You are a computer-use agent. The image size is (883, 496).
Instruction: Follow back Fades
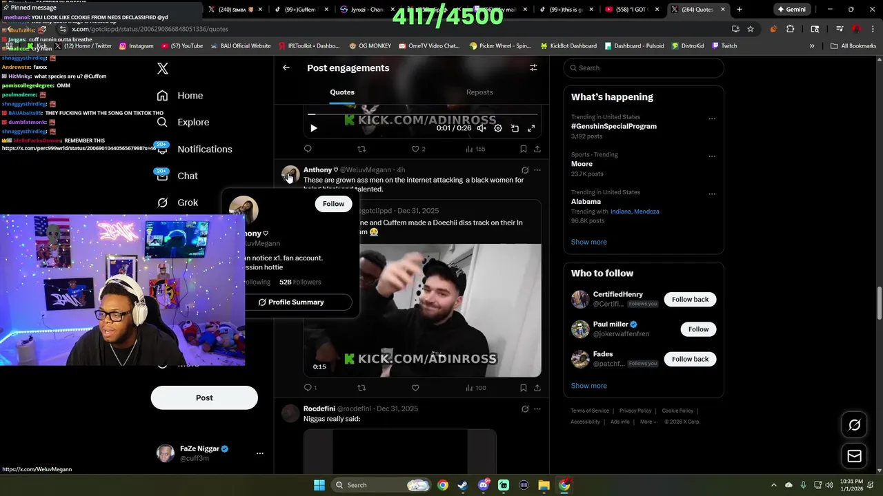click(690, 359)
